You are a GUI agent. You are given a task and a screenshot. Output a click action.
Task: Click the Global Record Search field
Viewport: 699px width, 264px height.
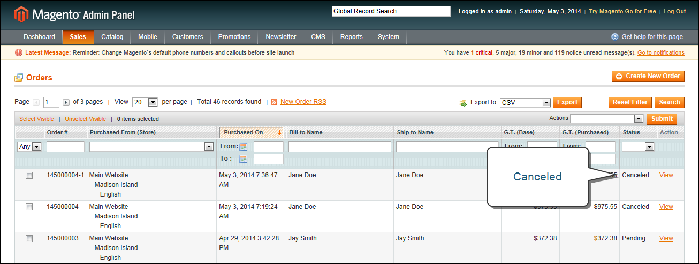[391, 11]
